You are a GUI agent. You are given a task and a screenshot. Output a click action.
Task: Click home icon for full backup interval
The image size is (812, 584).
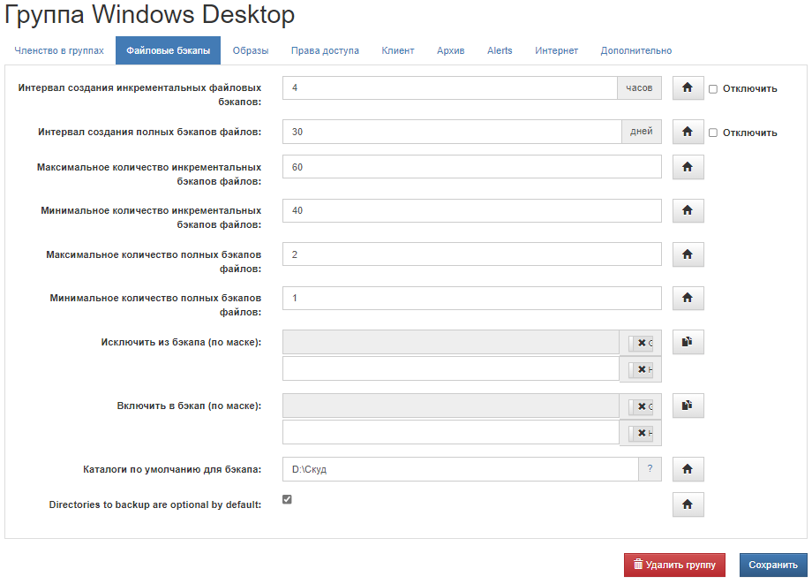point(688,132)
